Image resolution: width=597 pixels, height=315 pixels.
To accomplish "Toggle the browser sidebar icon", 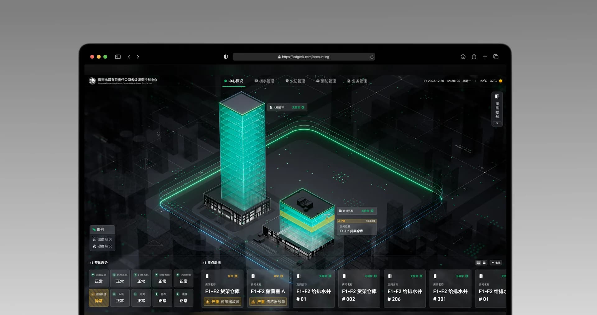I will pyautogui.click(x=118, y=57).
